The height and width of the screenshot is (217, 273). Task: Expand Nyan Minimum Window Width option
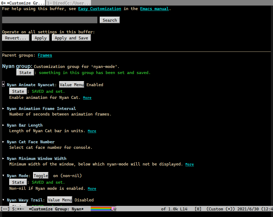pyautogui.click(x=3, y=158)
